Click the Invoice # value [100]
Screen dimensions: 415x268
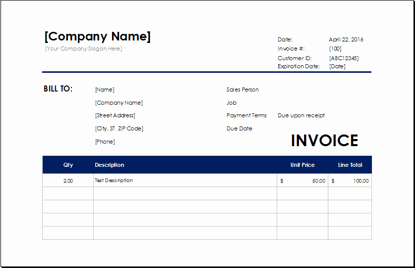335,49
